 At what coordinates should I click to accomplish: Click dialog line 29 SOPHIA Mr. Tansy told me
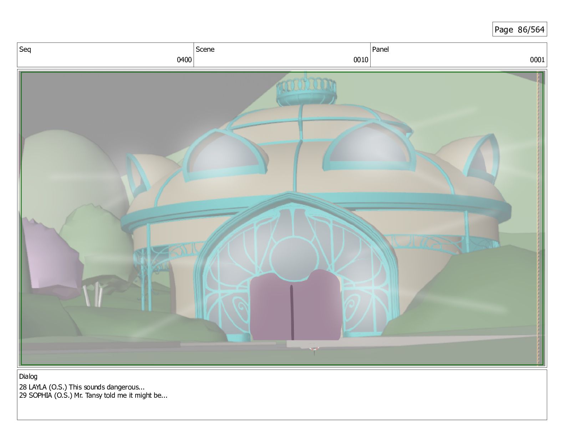point(93,395)
